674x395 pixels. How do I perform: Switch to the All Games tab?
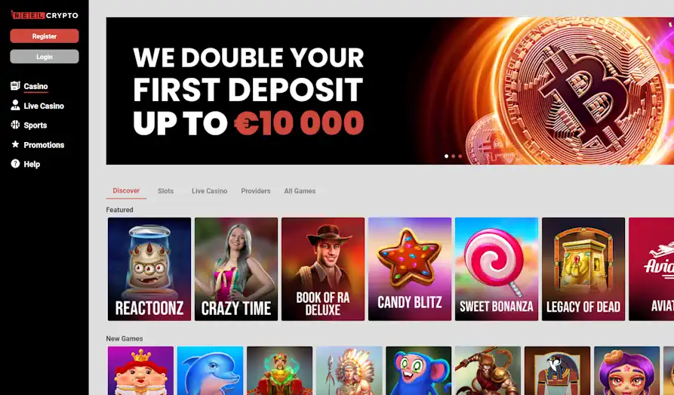click(x=300, y=190)
